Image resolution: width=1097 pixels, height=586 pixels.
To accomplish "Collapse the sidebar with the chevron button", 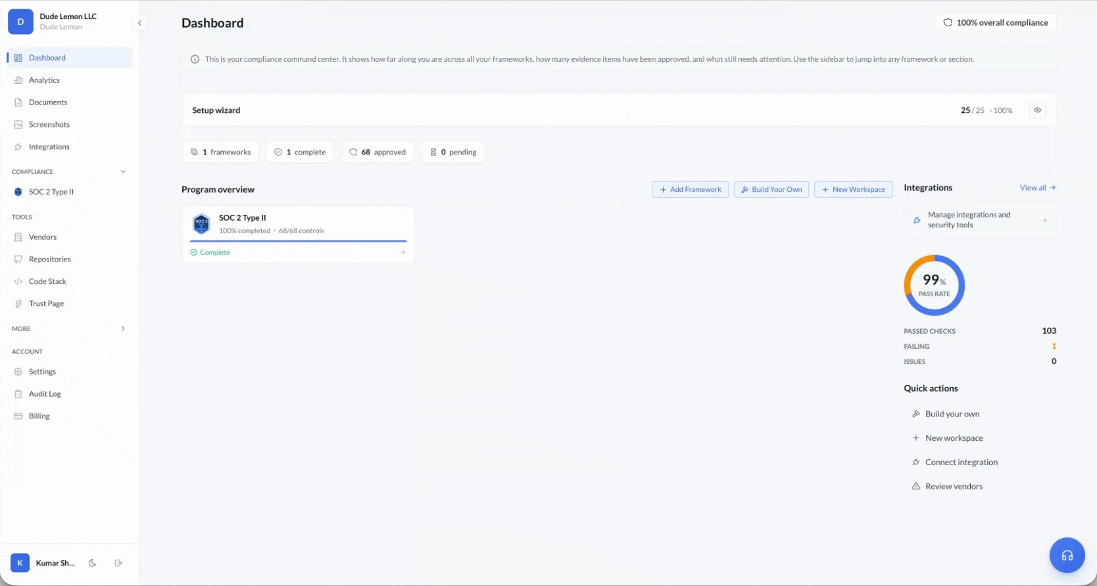I will pos(139,23).
